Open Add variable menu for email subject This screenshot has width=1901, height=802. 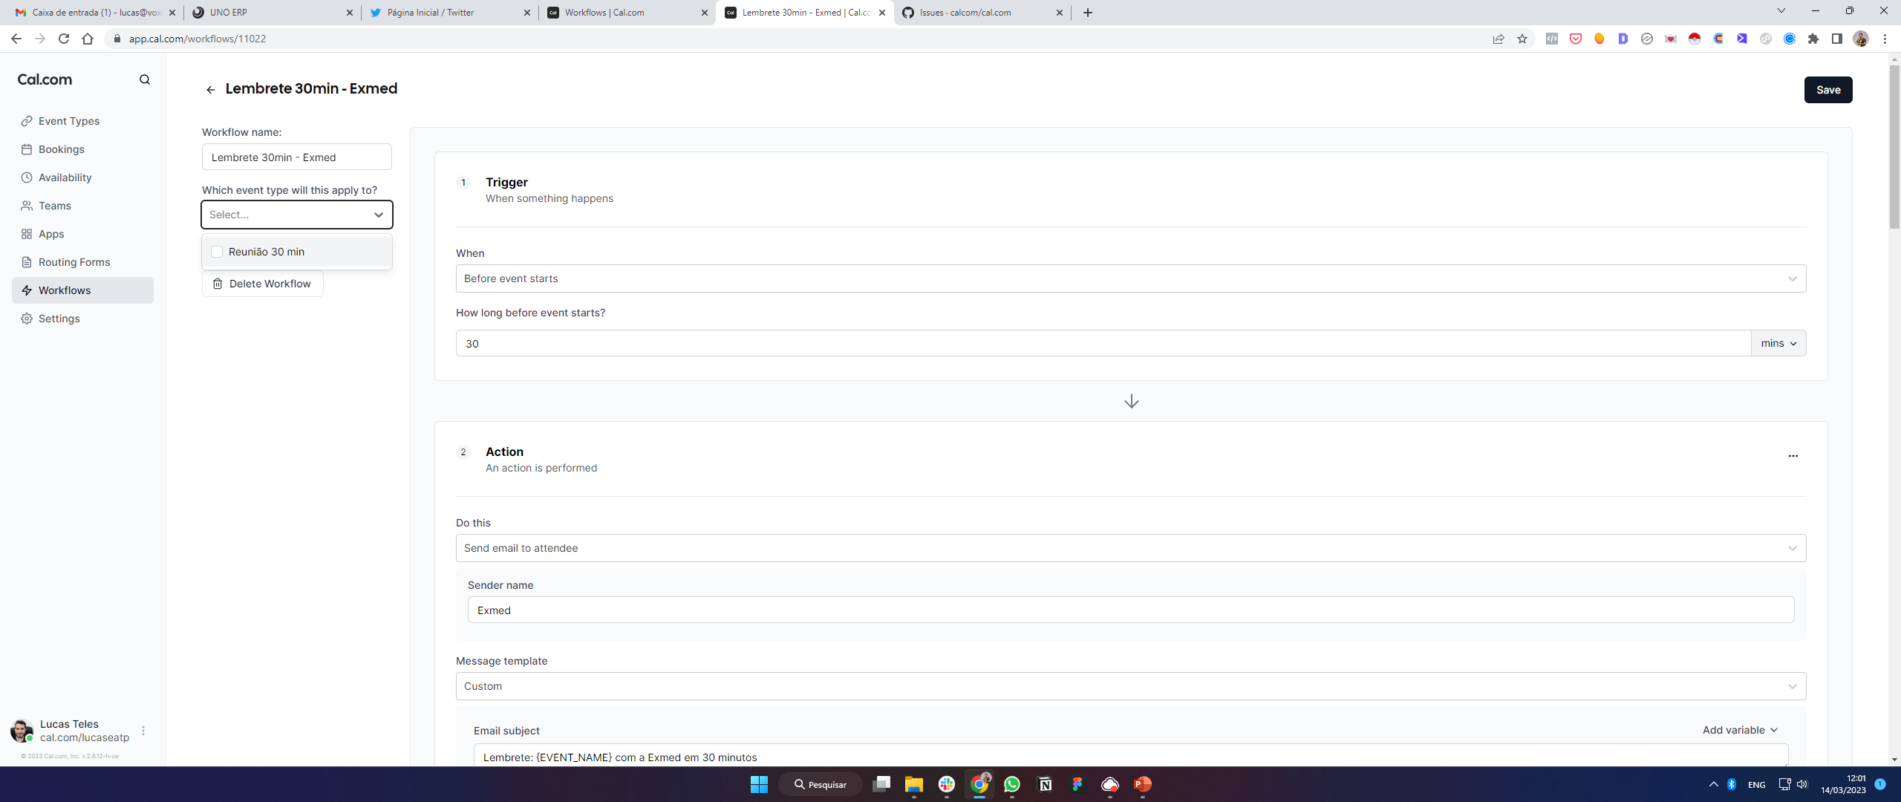point(1739,730)
